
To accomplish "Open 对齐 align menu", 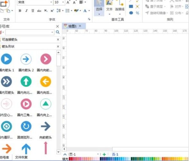I will [176, 6].
